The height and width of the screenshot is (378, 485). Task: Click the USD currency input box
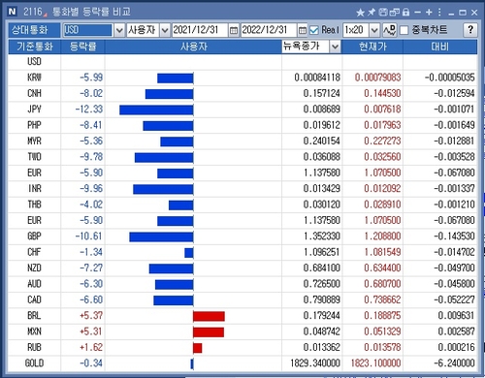pos(87,30)
